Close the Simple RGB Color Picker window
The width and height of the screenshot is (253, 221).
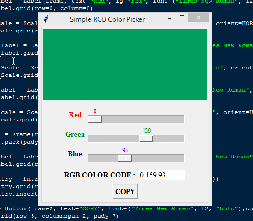click(199, 17)
